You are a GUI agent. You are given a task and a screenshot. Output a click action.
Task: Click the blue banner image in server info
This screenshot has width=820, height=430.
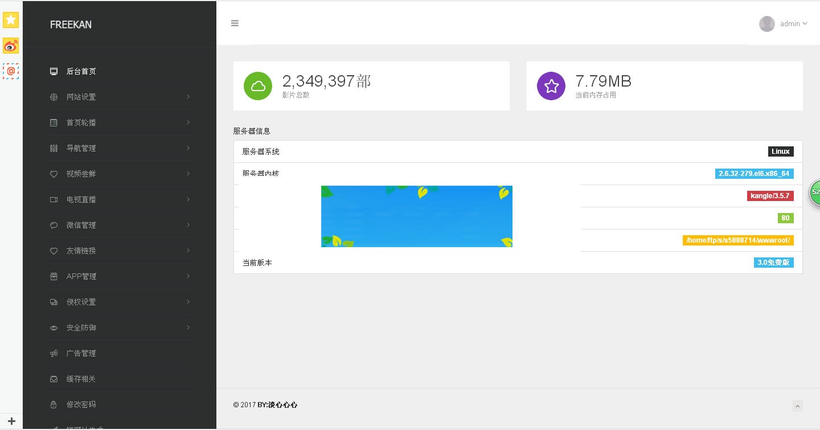coord(416,216)
